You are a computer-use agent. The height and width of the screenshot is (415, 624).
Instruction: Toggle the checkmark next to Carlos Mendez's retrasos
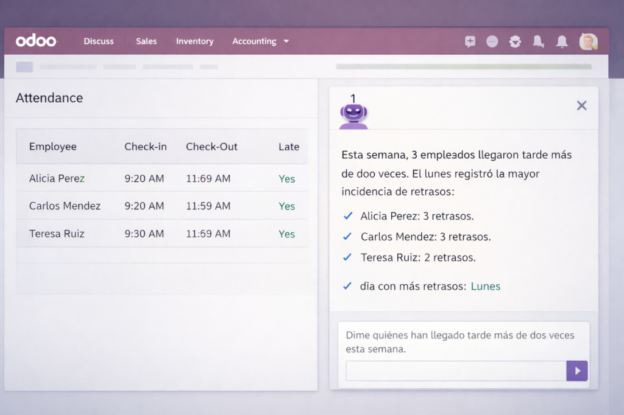click(347, 237)
